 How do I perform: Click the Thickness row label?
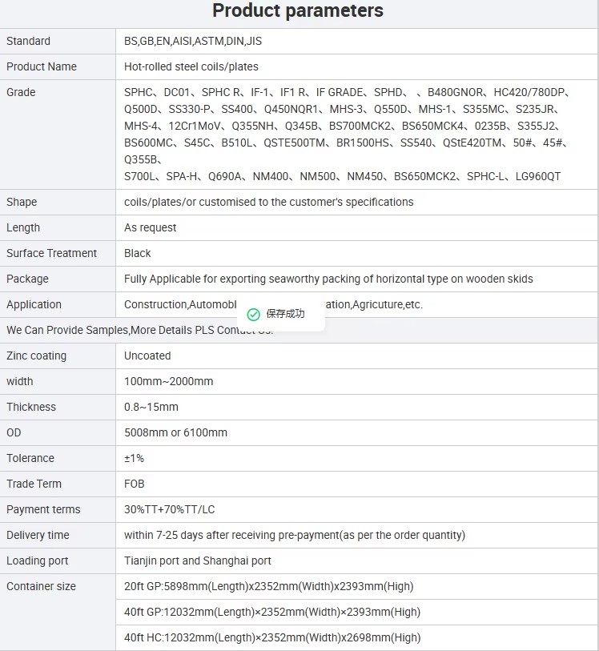(31, 408)
